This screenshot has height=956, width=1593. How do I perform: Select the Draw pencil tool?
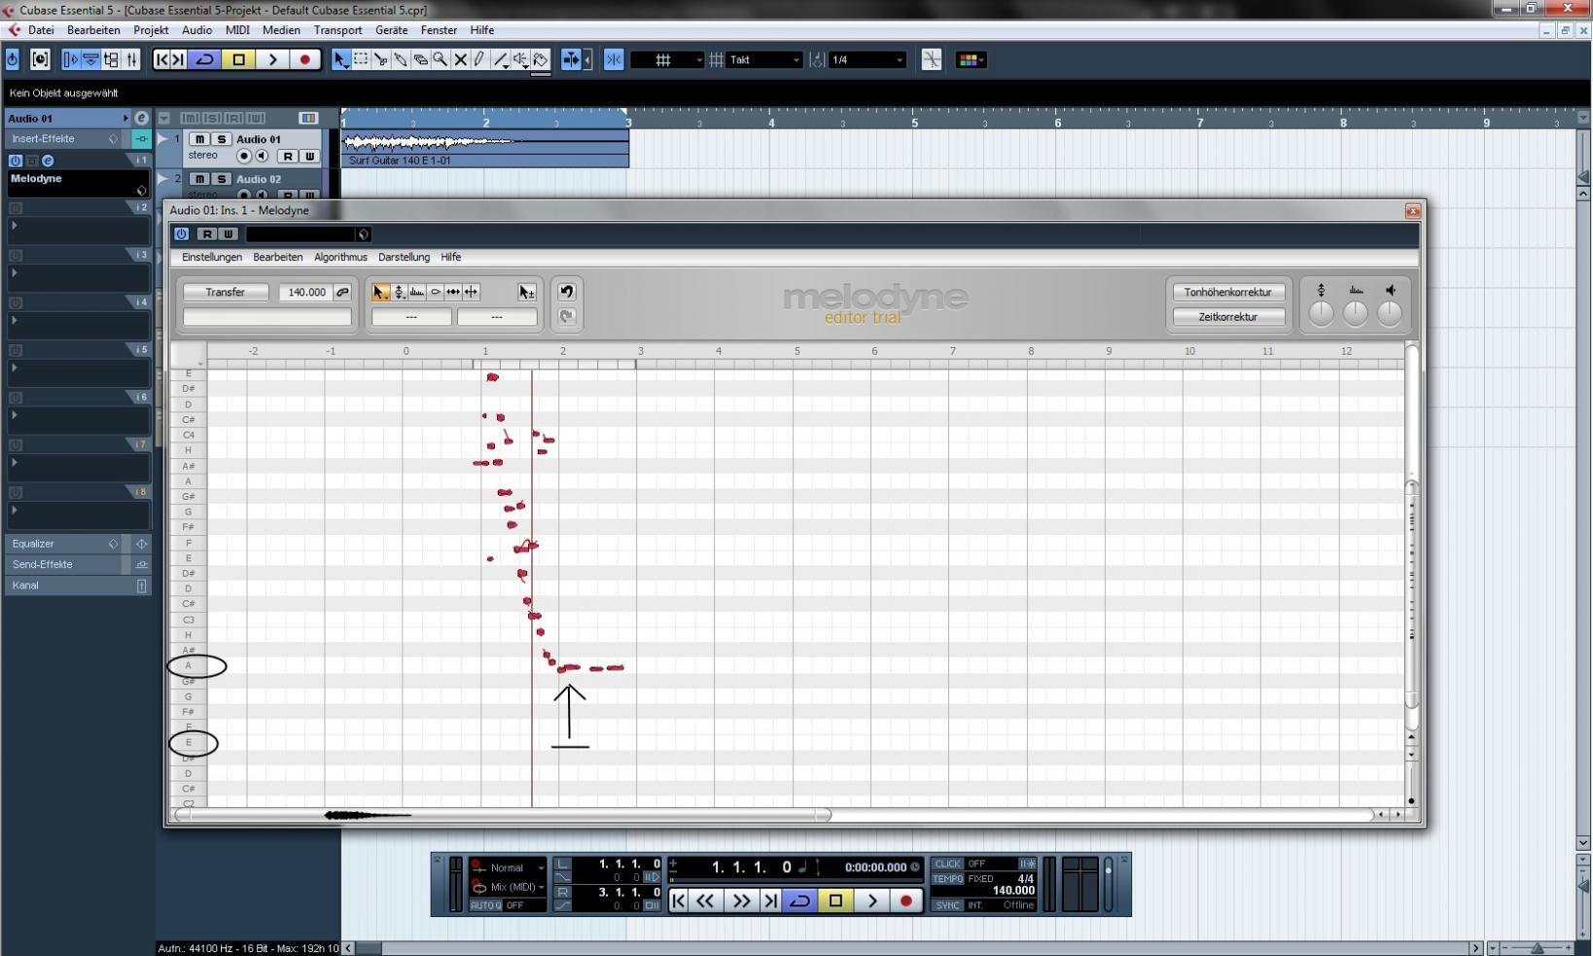[x=479, y=59]
